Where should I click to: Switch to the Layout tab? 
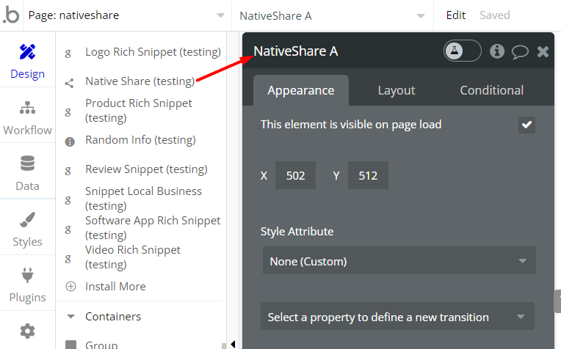pos(397,90)
